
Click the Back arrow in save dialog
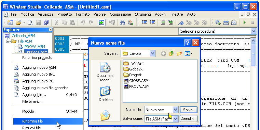(x=164, y=53)
